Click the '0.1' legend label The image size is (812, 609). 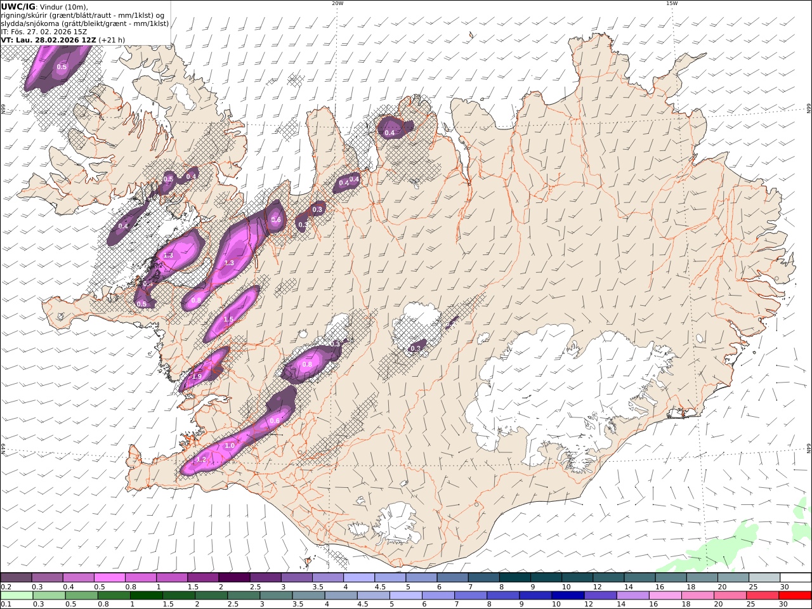[6, 605]
